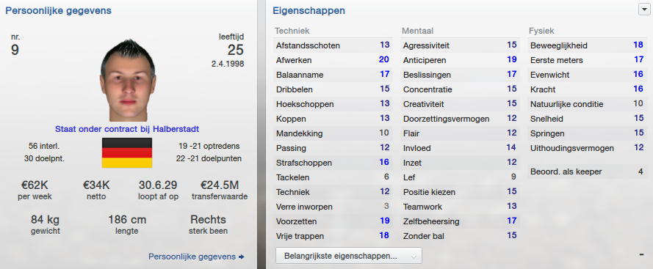The width and height of the screenshot is (653, 269).
Task: Click the player face portrait
Action: pyautogui.click(x=127, y=80)
